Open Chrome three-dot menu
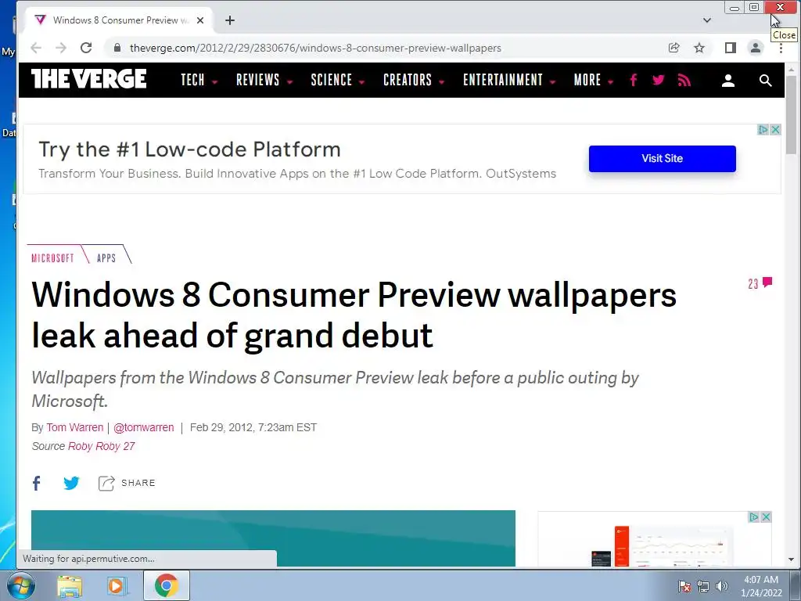The image size is (801, 601). pos(781,48)
